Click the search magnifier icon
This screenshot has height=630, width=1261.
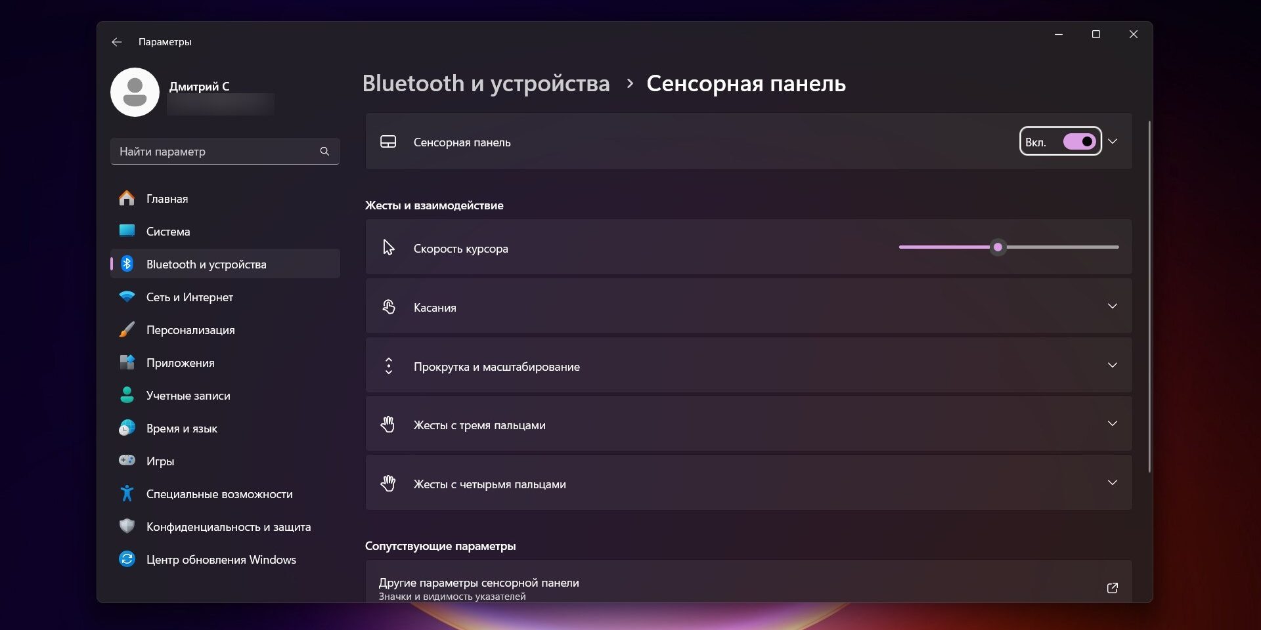324,152
